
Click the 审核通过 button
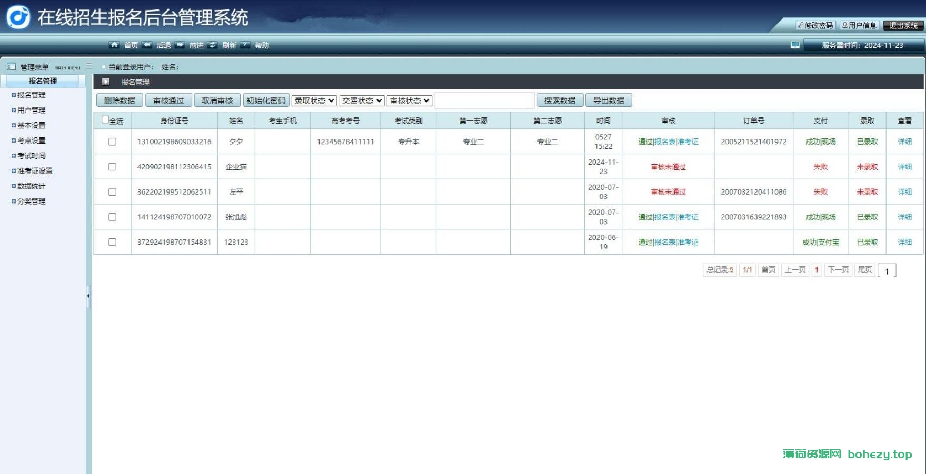click(x=168, y=100)
